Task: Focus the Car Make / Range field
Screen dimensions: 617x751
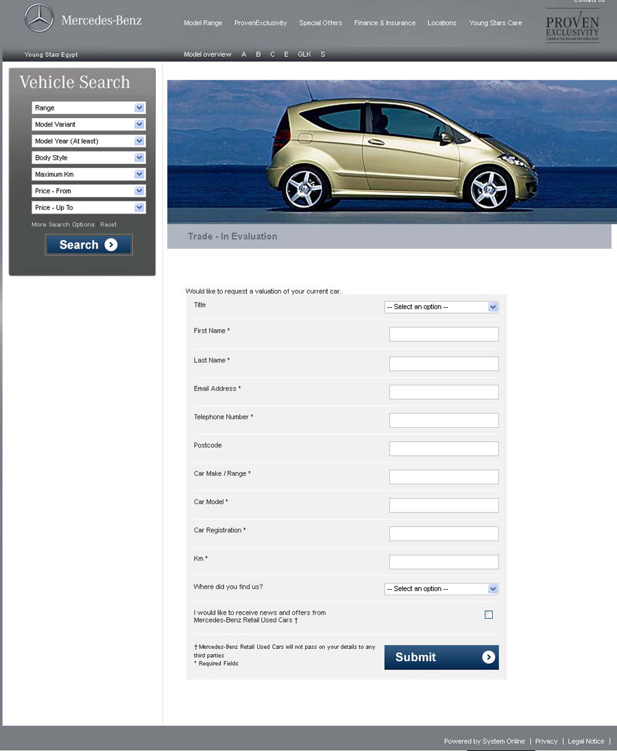Action: [444, 477]
